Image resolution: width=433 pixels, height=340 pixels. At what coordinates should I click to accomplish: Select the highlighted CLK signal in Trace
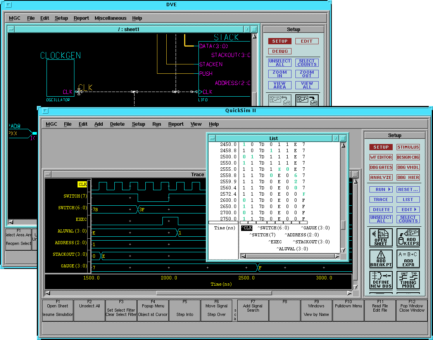(x=82, y=184)
